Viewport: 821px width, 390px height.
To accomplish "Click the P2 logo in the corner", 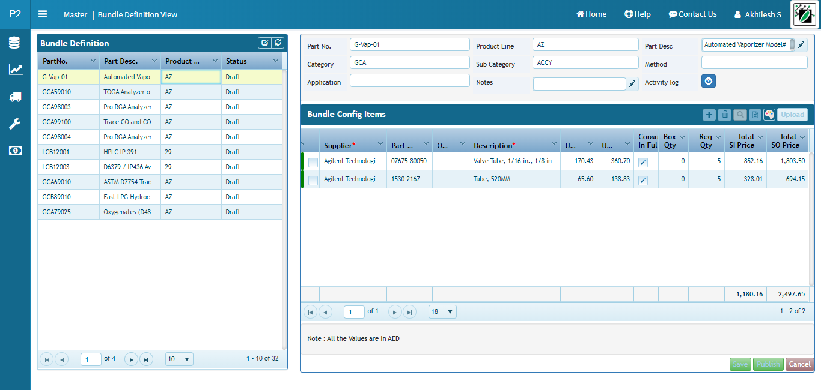I will (15, 14).
